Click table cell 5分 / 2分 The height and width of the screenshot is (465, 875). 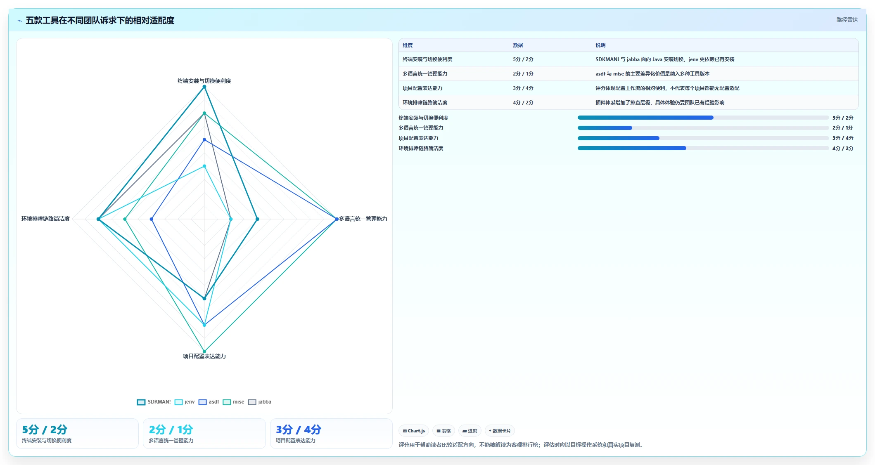523,59
